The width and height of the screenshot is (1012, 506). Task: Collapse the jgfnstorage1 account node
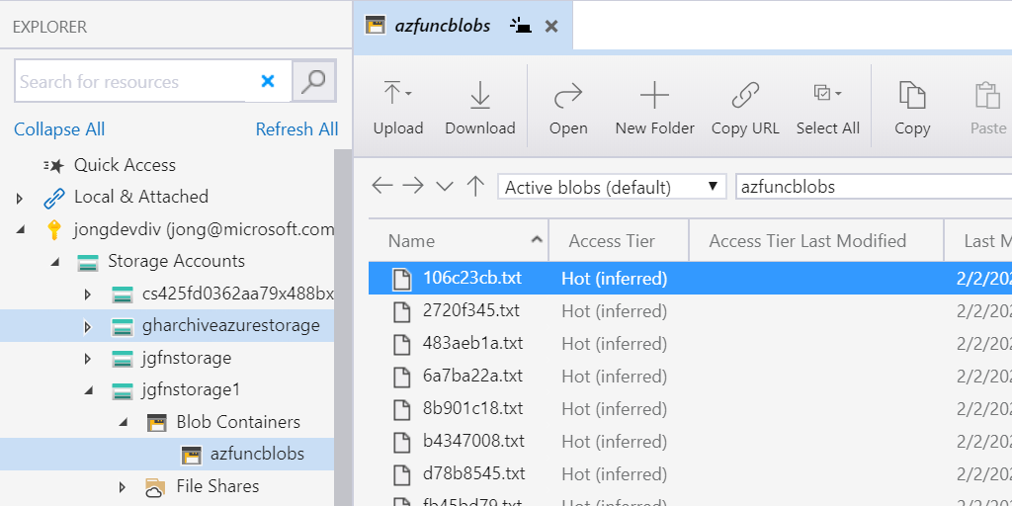[88, 390]
